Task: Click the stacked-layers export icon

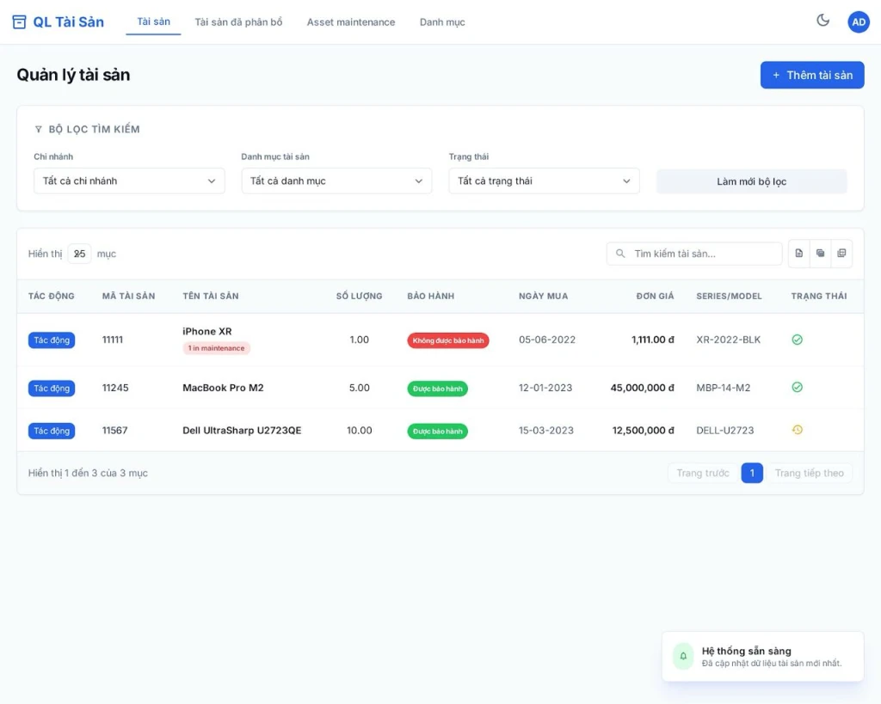Action: click(820, 254)
